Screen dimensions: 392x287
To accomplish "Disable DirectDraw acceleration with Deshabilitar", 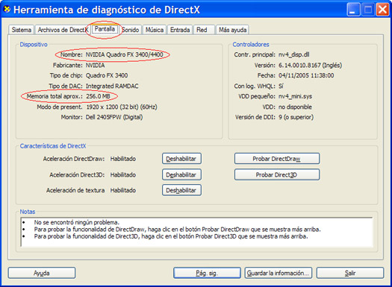I will 181,159.
